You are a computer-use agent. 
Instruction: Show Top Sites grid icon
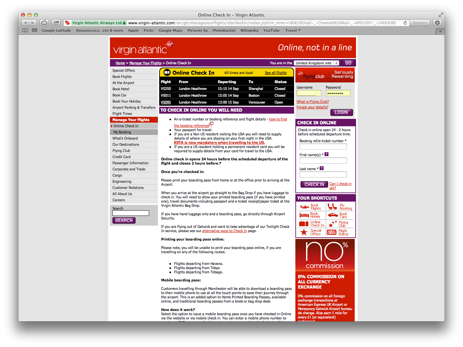click(x=34, y=31)
